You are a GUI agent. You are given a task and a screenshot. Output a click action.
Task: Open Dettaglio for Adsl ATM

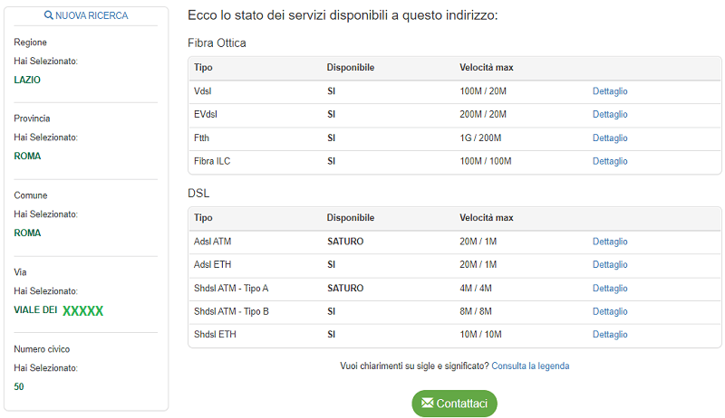point(610,242)
